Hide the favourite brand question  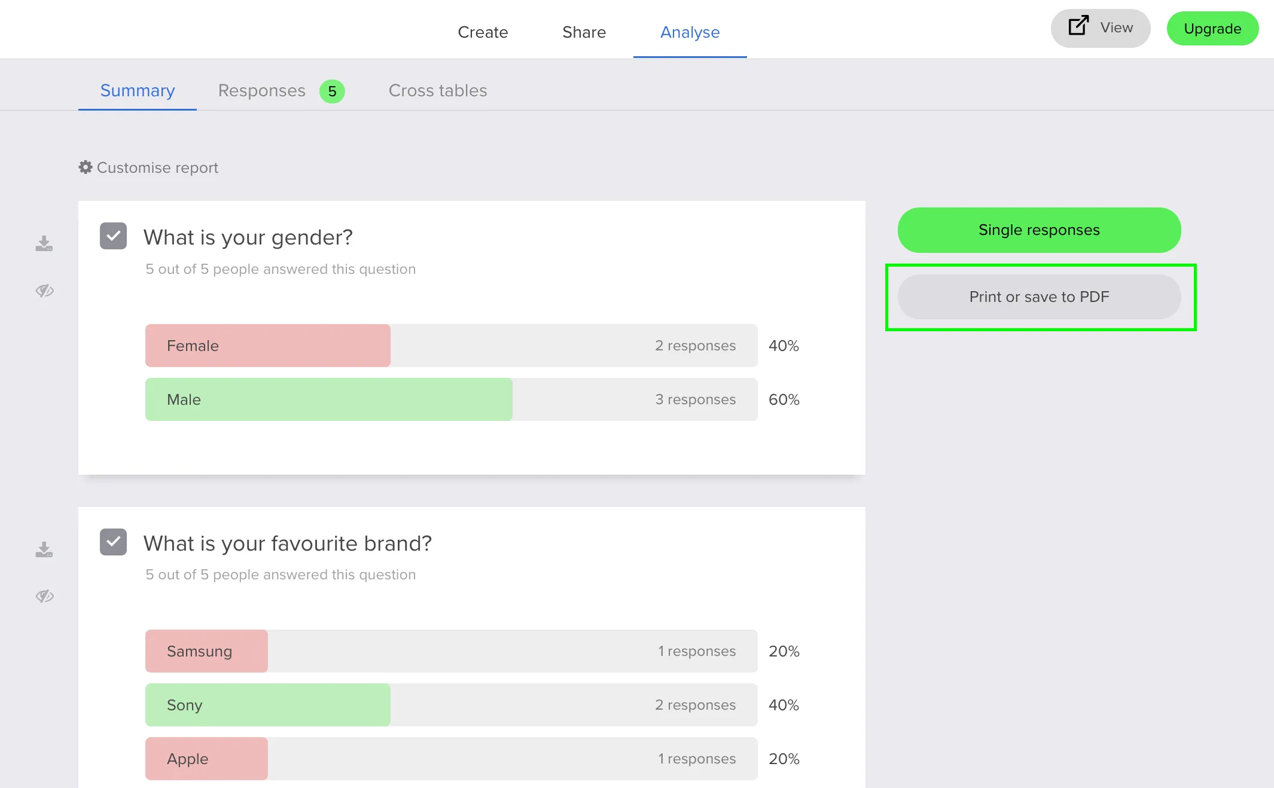click(44, 596)
